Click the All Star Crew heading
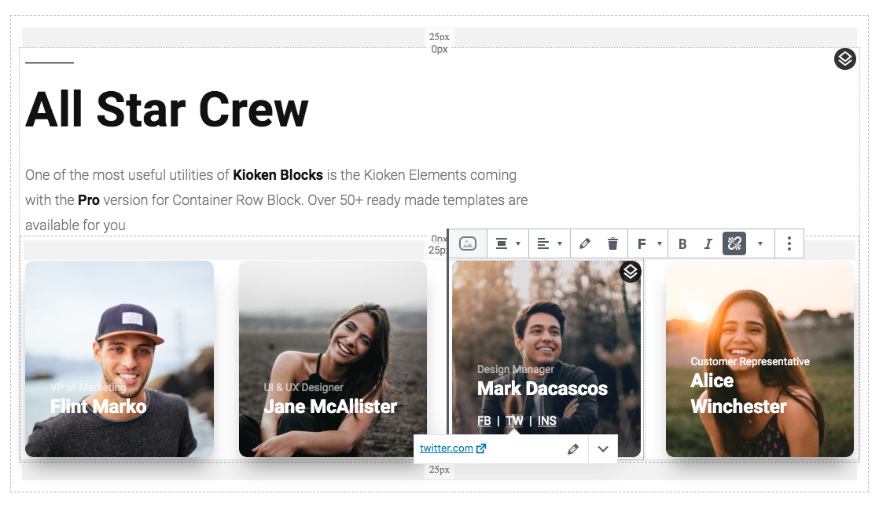 (167, 109)
